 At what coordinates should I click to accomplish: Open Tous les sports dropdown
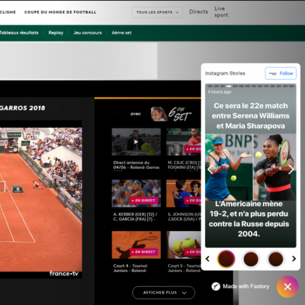click(x=157, y=12)
